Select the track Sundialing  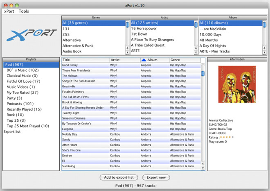click(x=131, y=167)
